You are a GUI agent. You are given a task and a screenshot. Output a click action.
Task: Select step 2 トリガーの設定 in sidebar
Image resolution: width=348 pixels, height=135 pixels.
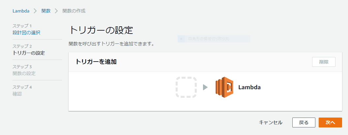[x=29, y=53]
